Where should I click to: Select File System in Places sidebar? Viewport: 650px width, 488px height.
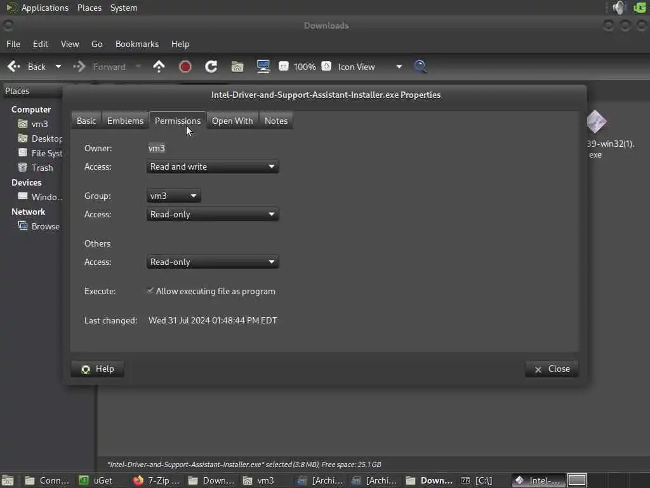39,153
